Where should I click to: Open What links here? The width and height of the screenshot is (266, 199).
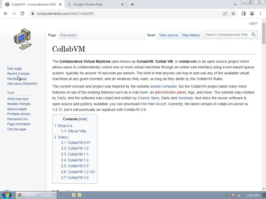point(18,99)
